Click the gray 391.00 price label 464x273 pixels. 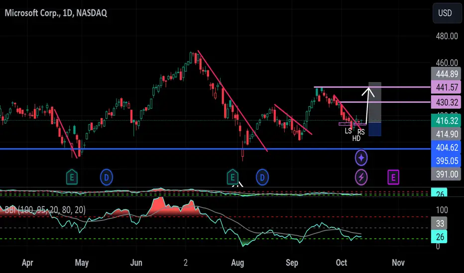click(x=446, y=174)
